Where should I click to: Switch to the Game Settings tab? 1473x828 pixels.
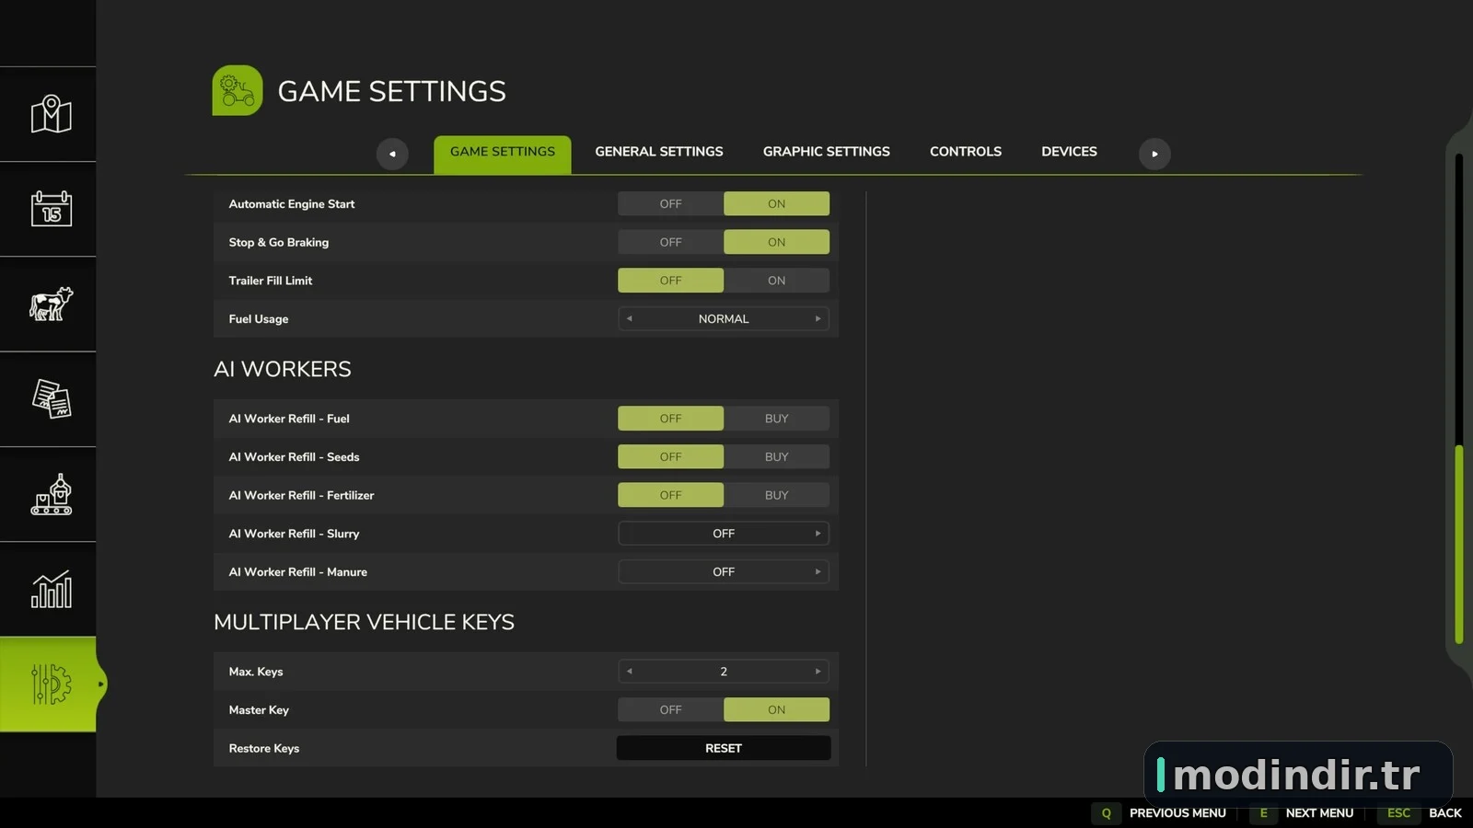[503, 153]
